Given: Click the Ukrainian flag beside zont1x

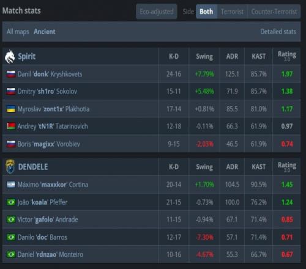Looking at the screenshot, I should 11,109.
